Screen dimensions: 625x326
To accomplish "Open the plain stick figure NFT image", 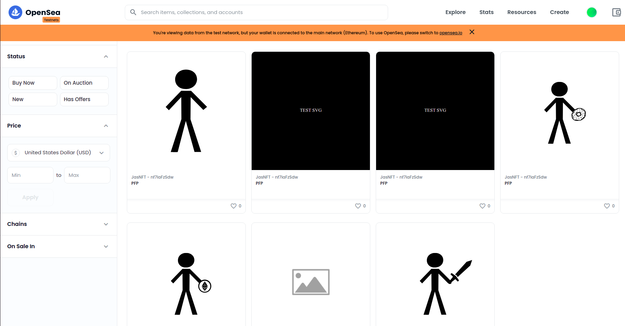I will click(186, 111).
